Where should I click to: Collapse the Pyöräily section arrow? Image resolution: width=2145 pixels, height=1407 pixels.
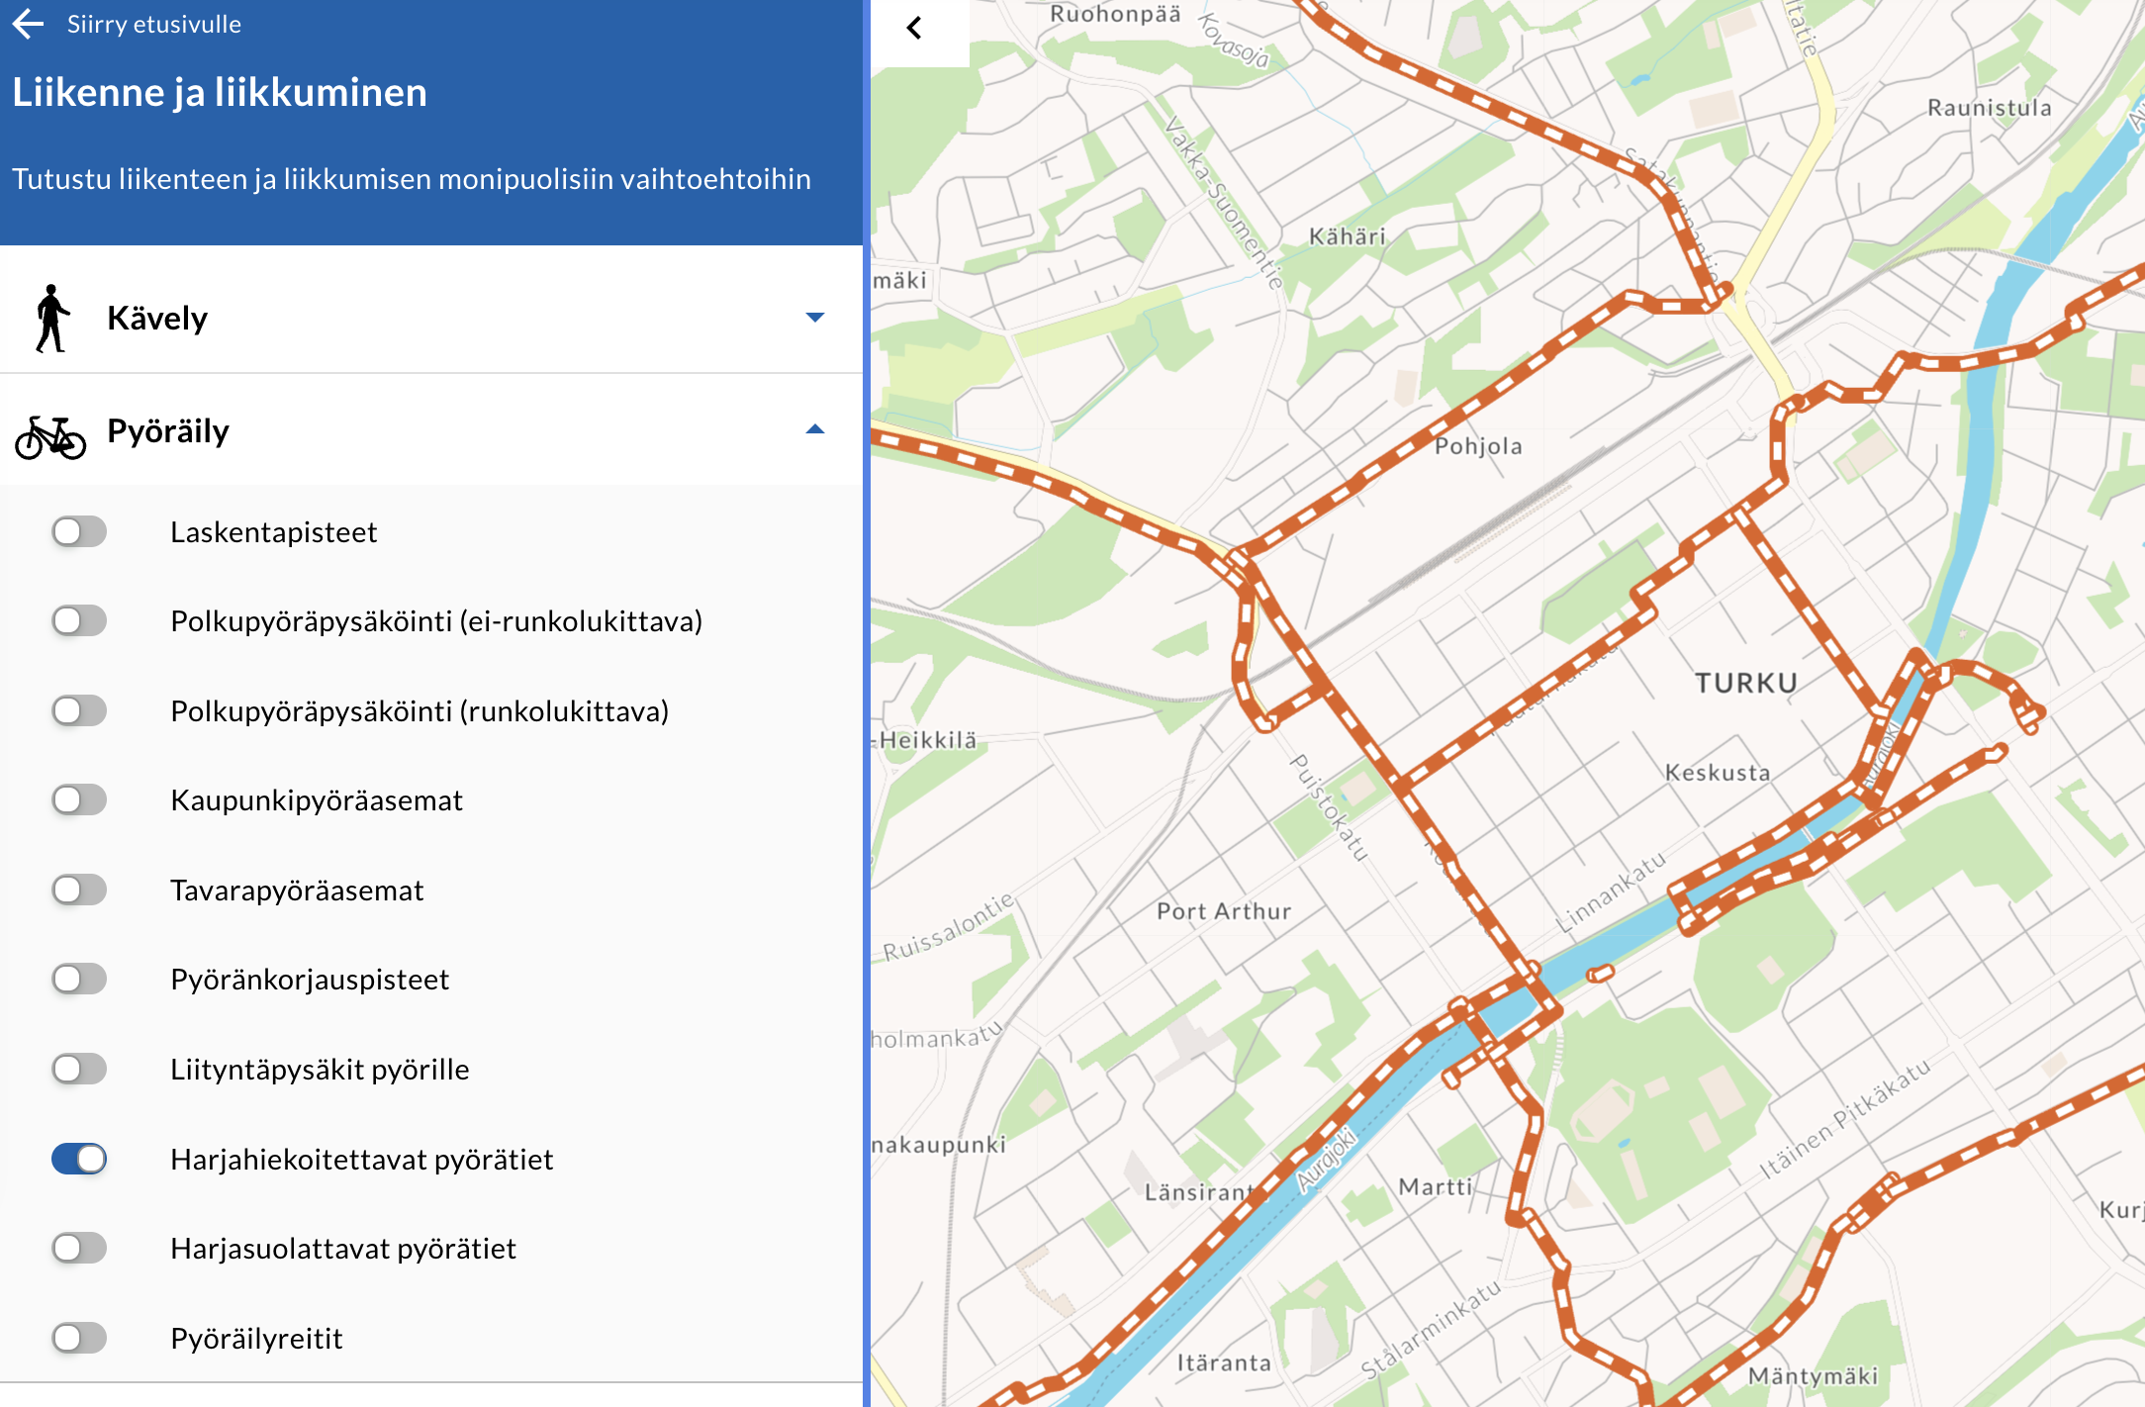[814, 429]
